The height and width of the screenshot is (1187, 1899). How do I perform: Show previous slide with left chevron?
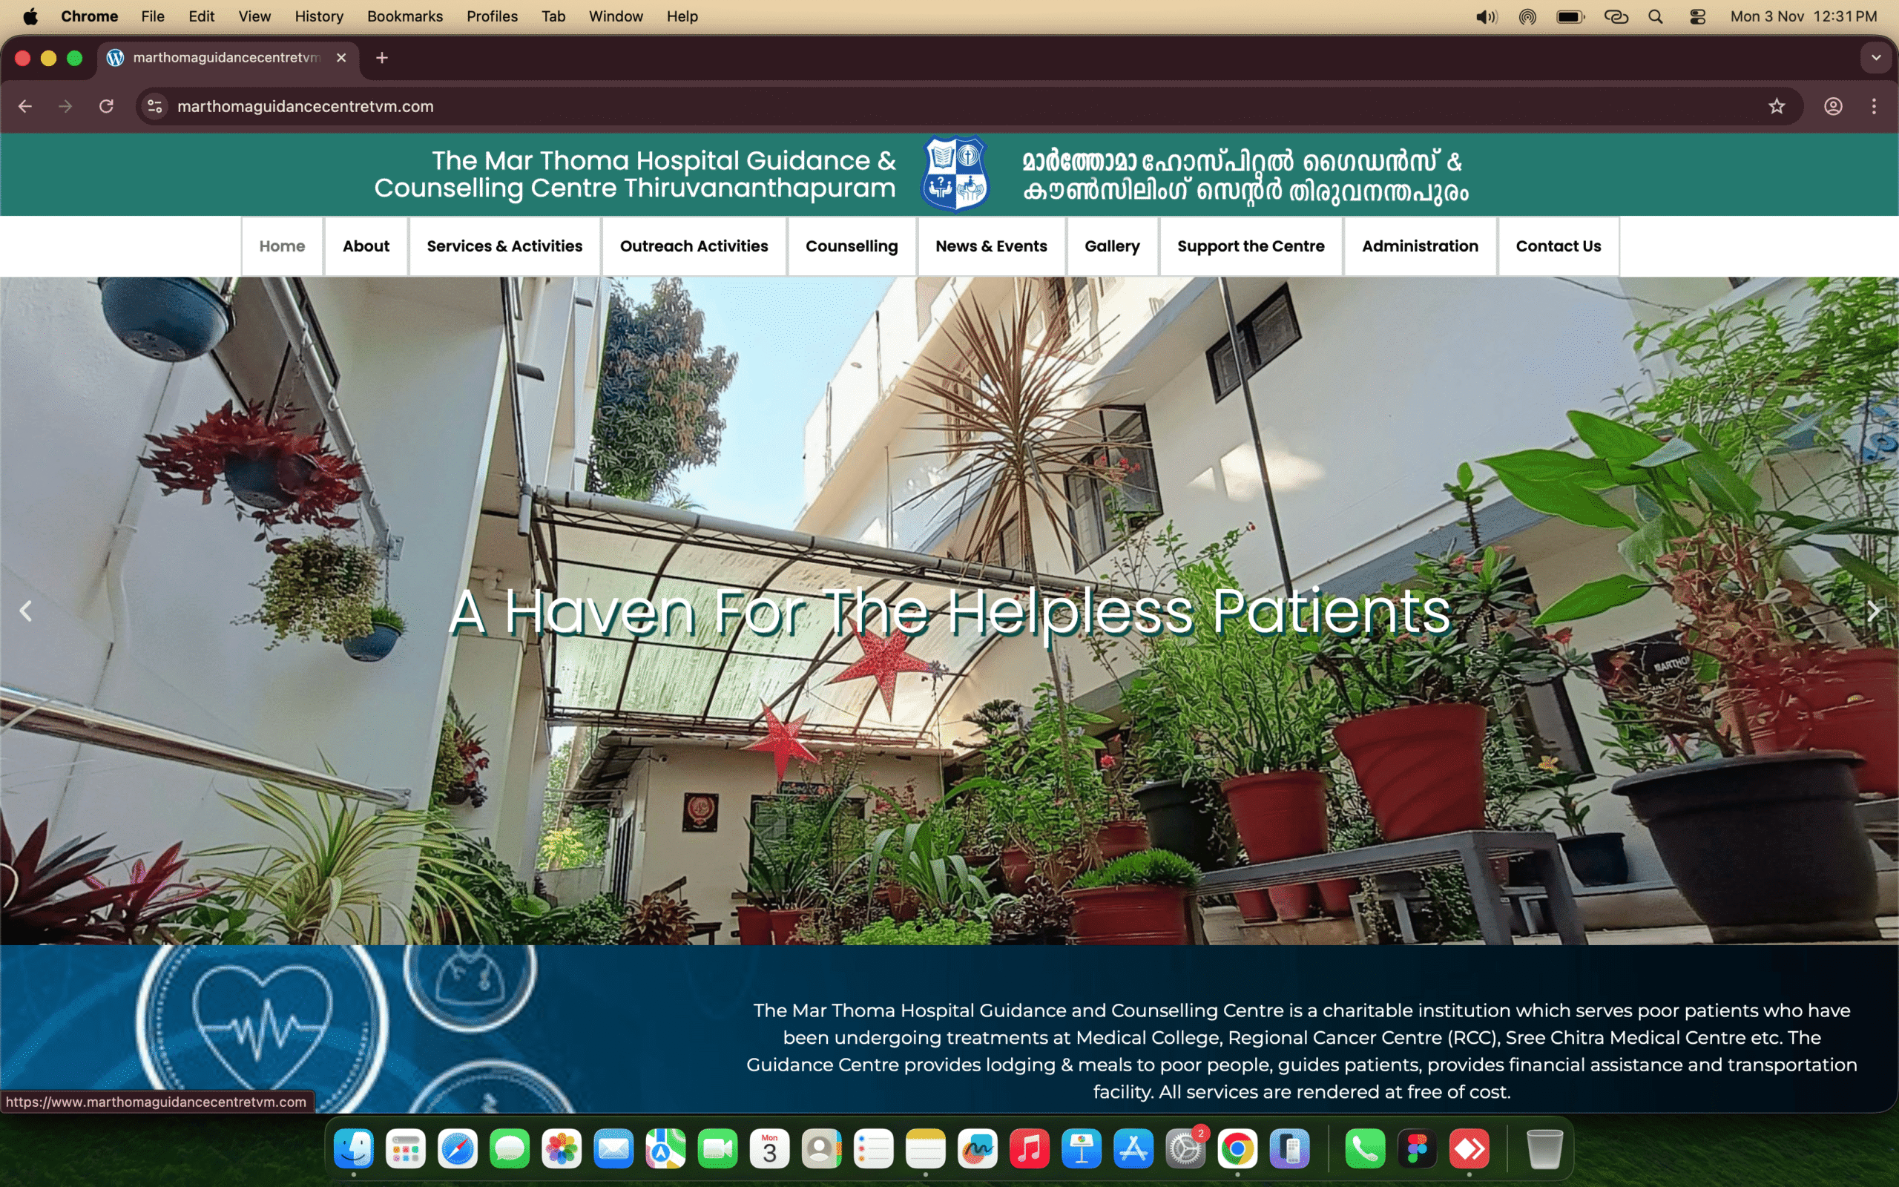(x=25, y=610)
